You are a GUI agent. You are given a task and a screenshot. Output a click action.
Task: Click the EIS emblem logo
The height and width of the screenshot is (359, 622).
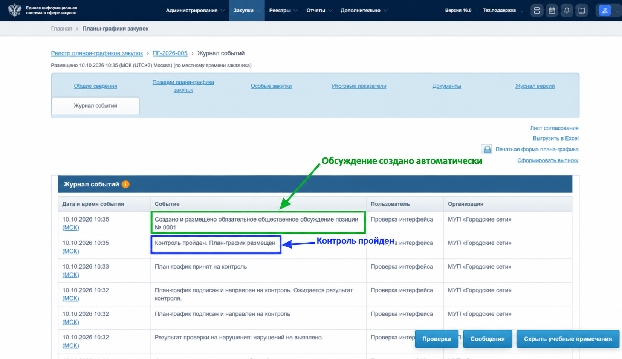click(15, 10)
